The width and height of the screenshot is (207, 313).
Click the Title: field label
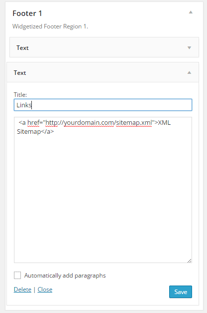click(x=20, y=95)
